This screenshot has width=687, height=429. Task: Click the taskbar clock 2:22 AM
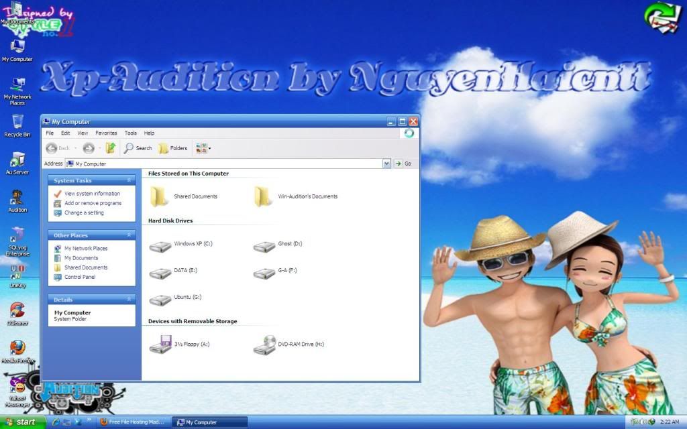669,422
